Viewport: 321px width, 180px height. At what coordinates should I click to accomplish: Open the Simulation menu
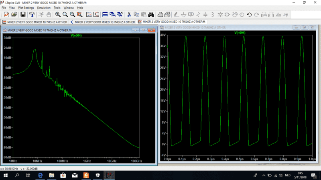(44, 8)
